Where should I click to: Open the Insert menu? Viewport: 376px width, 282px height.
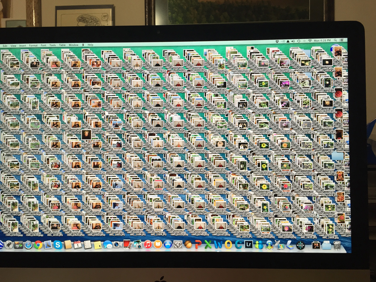(23, 45)
